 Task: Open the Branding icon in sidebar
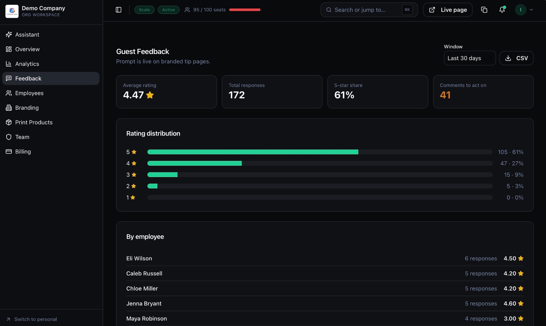pyautogui.click(x=9, y=108)
